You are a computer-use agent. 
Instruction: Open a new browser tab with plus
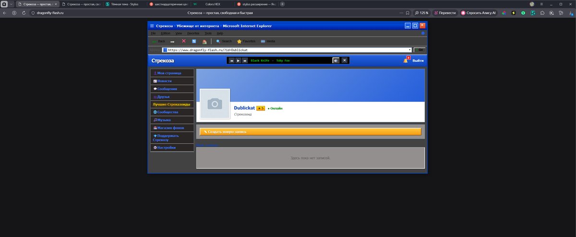(282, 4)
